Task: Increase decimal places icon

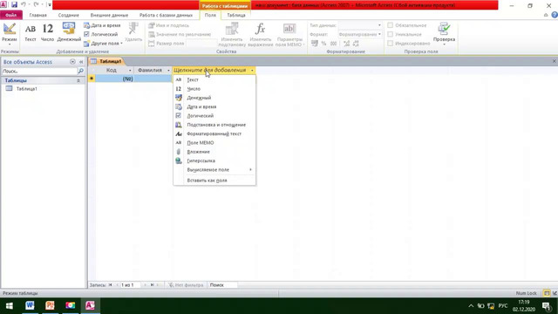Action: tap(347, 44)
